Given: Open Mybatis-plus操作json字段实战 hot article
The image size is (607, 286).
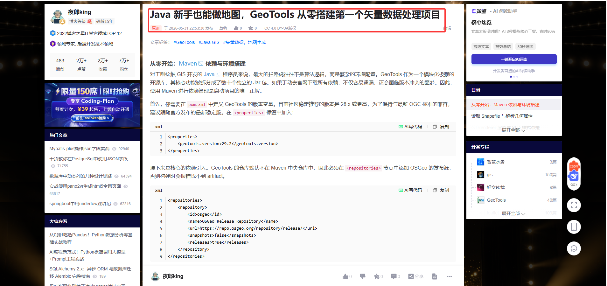Looking at the screenshot, I should pyautogui.click(x=79, y=149).
